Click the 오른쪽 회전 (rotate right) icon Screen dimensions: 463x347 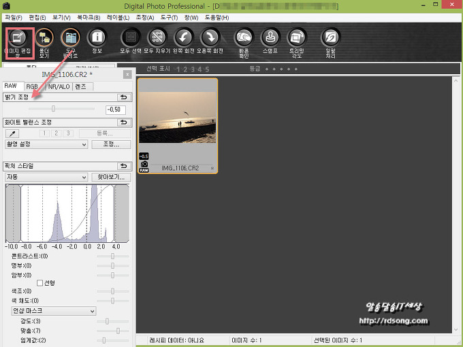click(210, 37)
